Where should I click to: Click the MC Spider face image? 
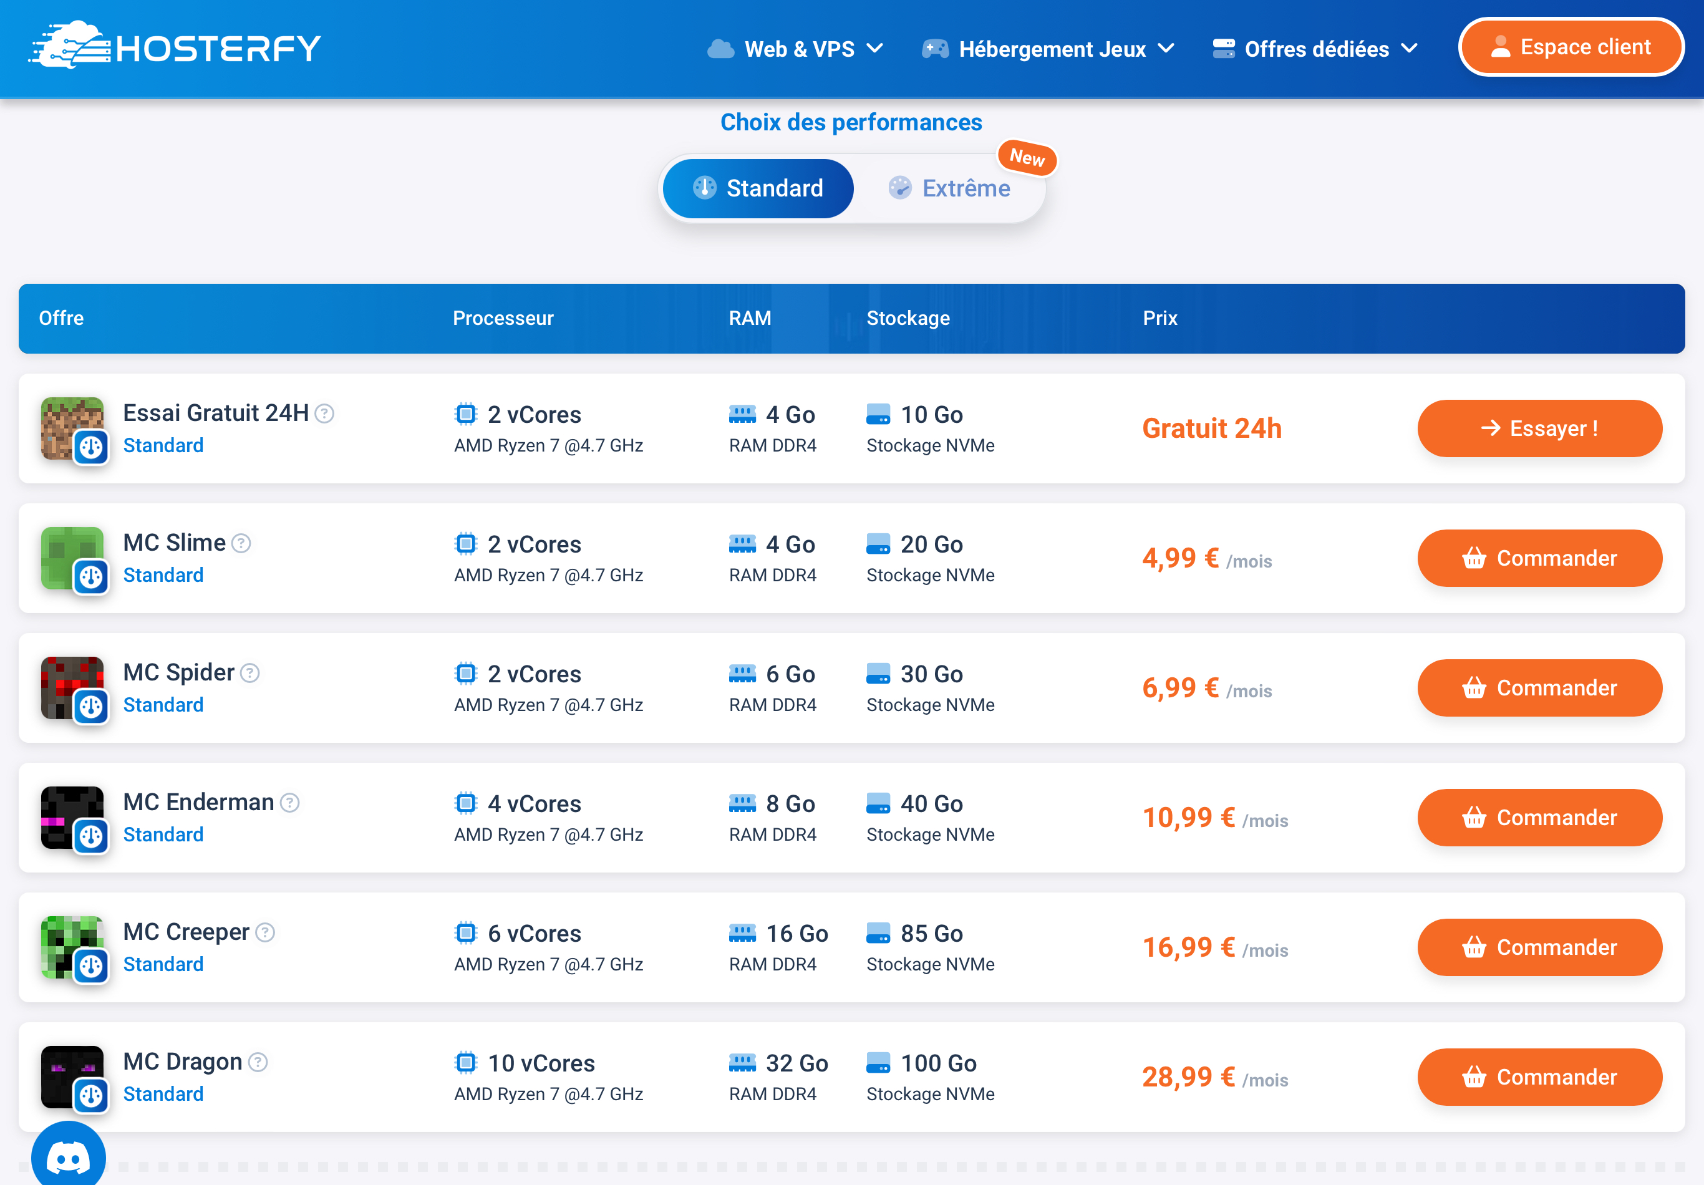tap(72, 688)
